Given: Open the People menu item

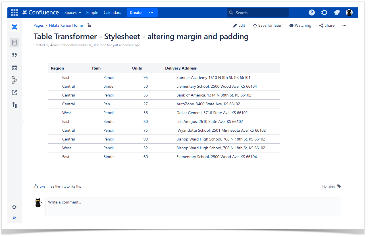Looking at the screenshot, I should [92, 12].
